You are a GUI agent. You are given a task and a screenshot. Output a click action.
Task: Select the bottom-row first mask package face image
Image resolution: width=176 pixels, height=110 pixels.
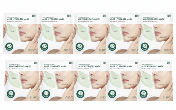pos(22,86)
